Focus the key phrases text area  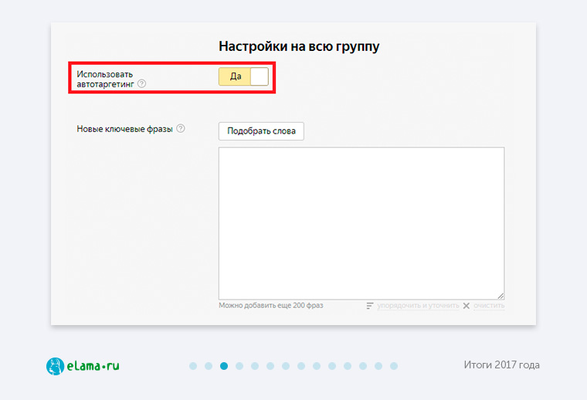[361, 222]
